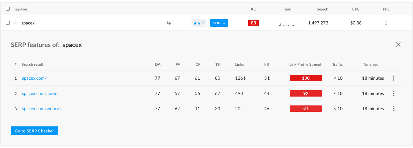Close the SERP features panel

[398, 45]
